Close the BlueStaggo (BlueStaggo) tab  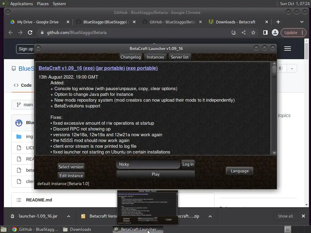point(134,22)
